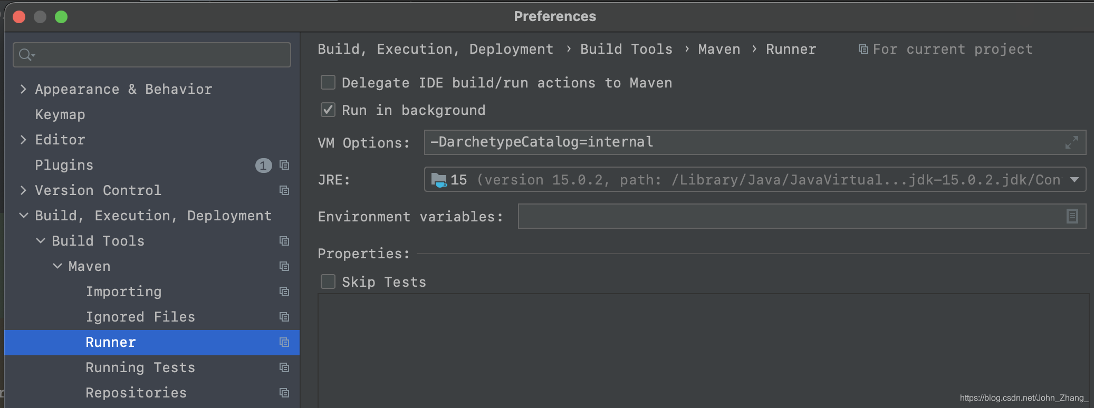Click the project icon next to Version Control
Viewport: 1094px width, 408px height.
point(284,190)
